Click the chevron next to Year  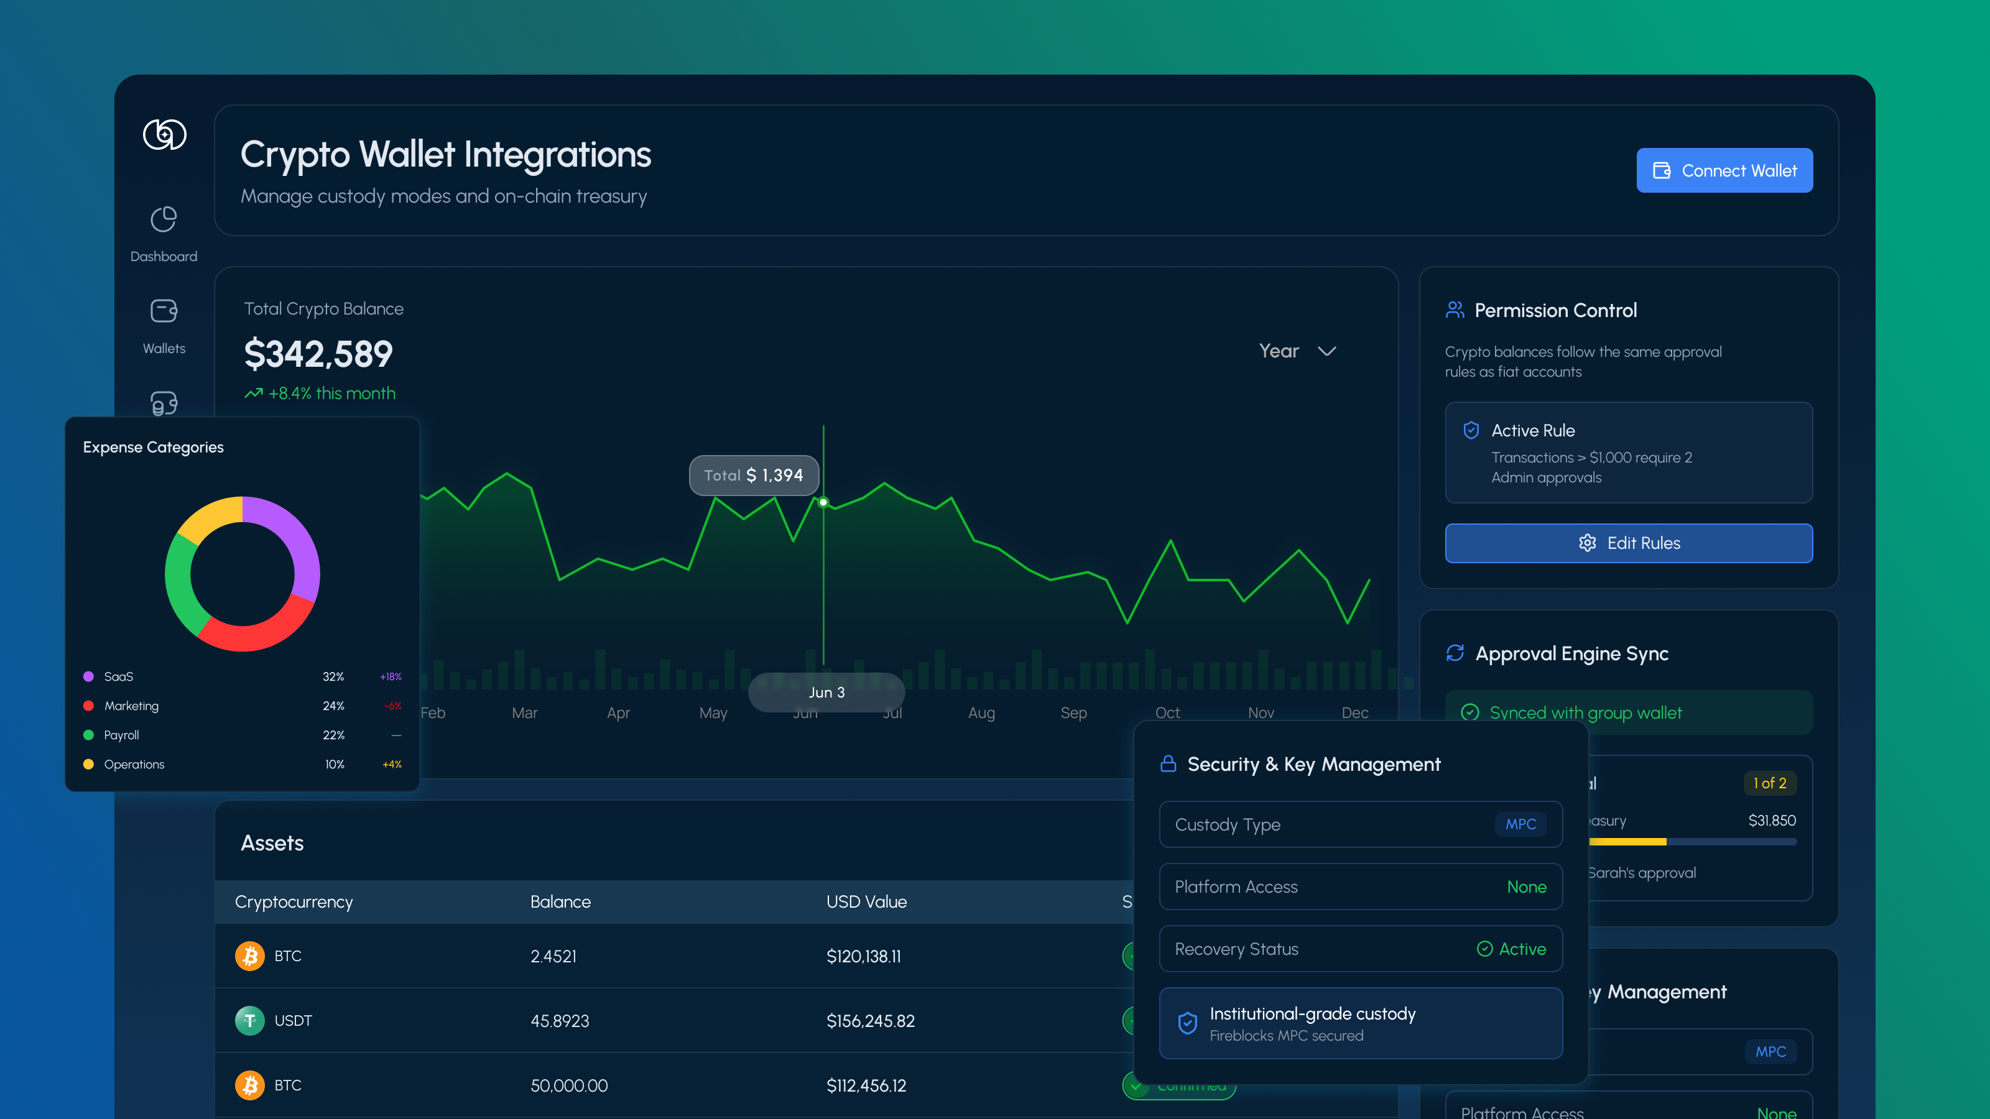[1326, 351]
